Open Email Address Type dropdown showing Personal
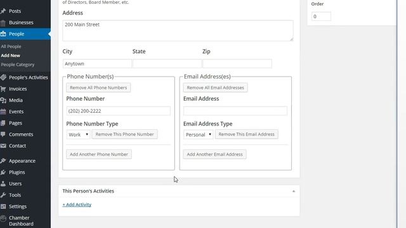 [199, 134]
